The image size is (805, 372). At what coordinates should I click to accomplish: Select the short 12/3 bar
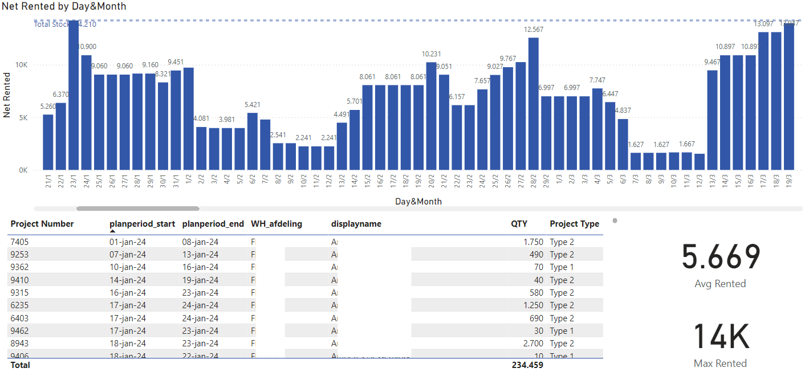(699, 162)
